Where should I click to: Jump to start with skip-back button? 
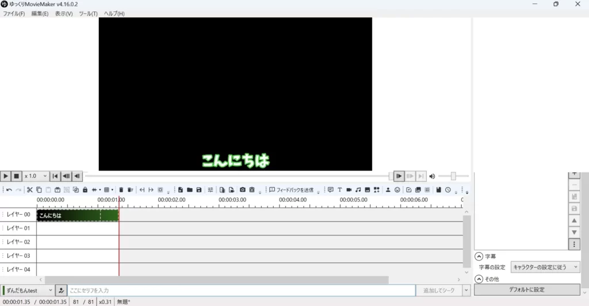(55, 176)
